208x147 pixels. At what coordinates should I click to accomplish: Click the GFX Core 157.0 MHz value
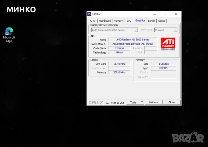coord(119,64)
